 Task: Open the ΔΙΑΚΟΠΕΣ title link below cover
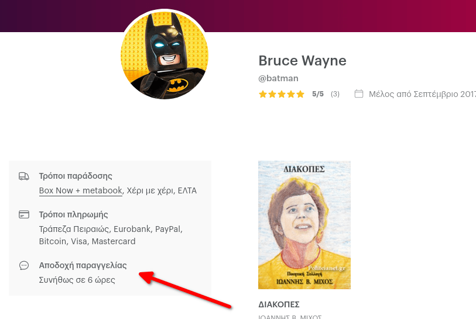click(x=279, y=304)
